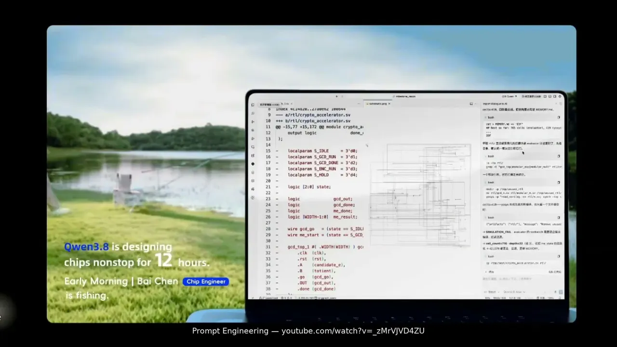Open the Explorer icon in the activity bar
Image resolution: width=617 pixels, height=347 pixels.
tap(253, 105)
